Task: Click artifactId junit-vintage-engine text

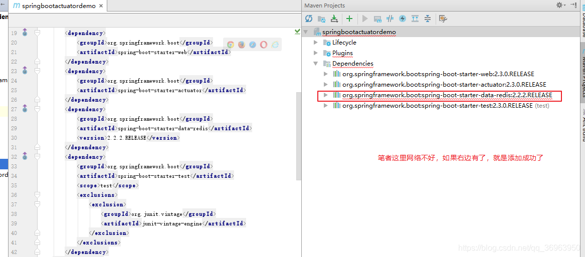Action: click(172, 223)
